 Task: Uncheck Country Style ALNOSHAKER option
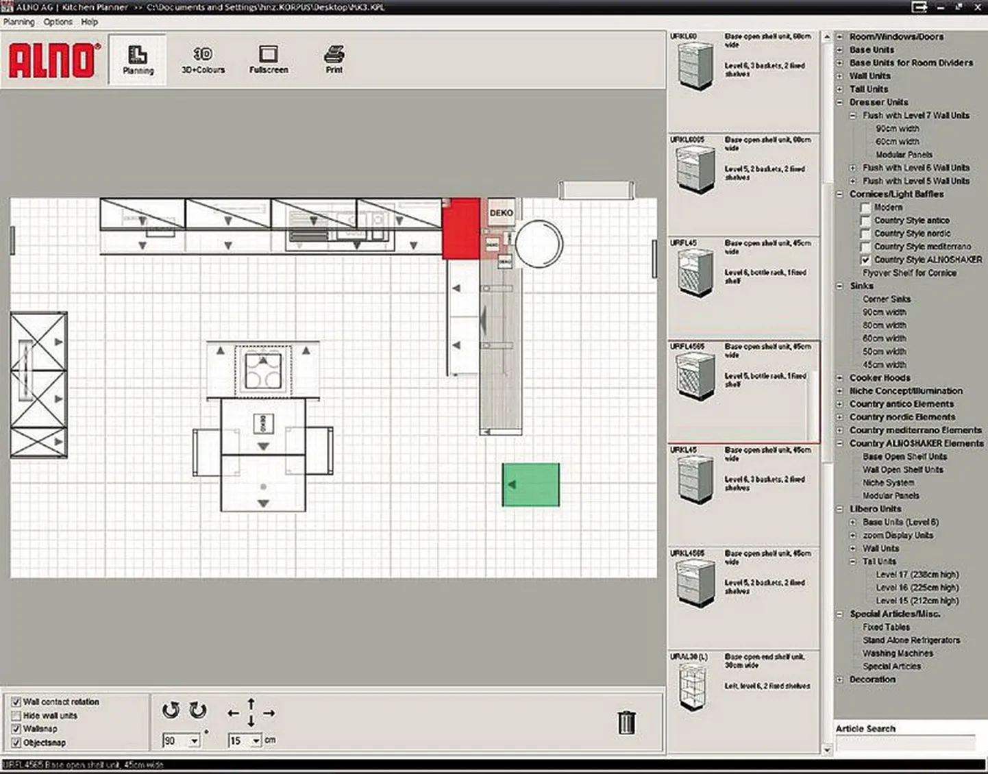click(x=866, y=260)
